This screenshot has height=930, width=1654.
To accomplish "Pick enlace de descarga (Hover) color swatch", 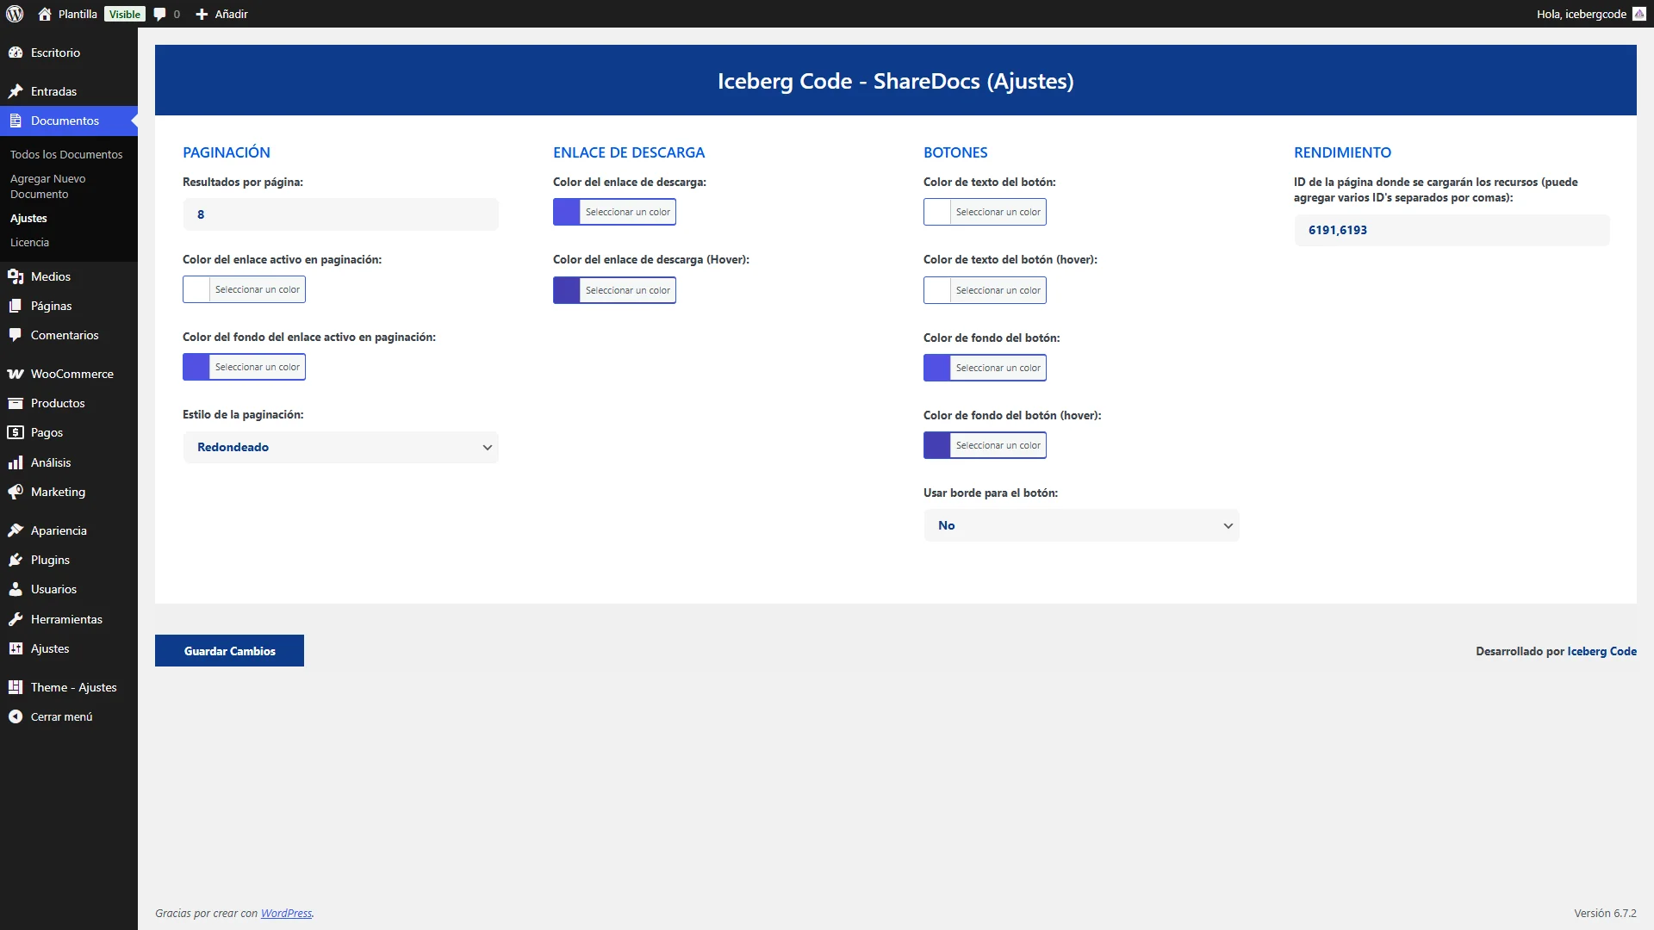I will [x=567, y=290].
